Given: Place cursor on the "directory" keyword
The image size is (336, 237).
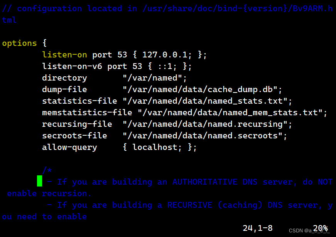Looking at the screenshot, I should click(x=64, y=78).
